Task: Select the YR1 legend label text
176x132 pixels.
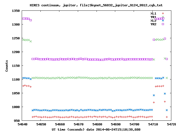Action: click(153, 17)
